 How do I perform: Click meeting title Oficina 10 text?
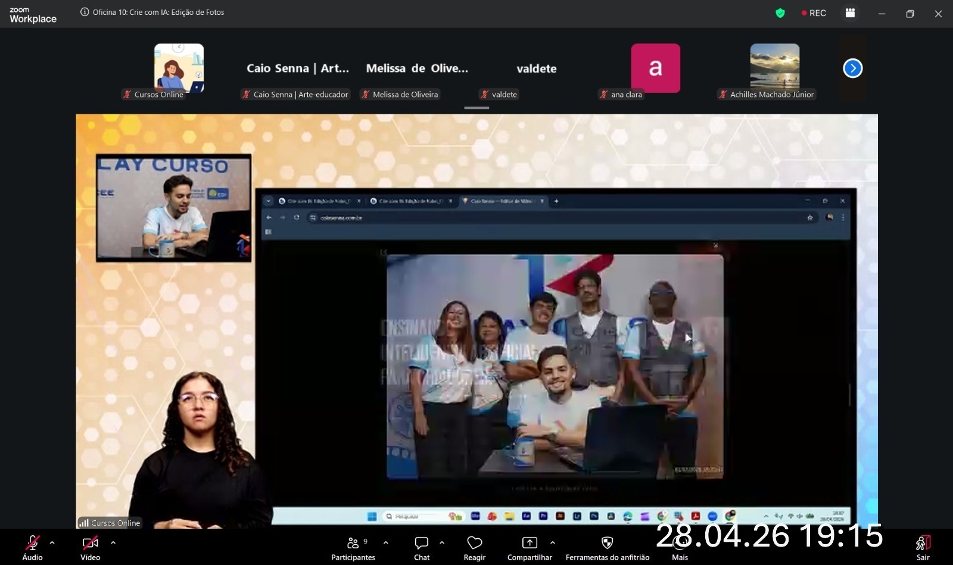pyautogui.click(x=158, y=12)
